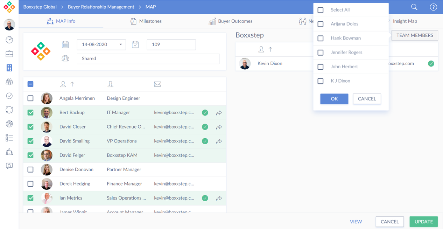Select the Angela Merrimen checkbox

31,98
